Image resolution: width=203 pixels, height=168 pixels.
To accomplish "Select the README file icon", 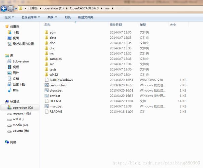I will (x=47, y=112).
